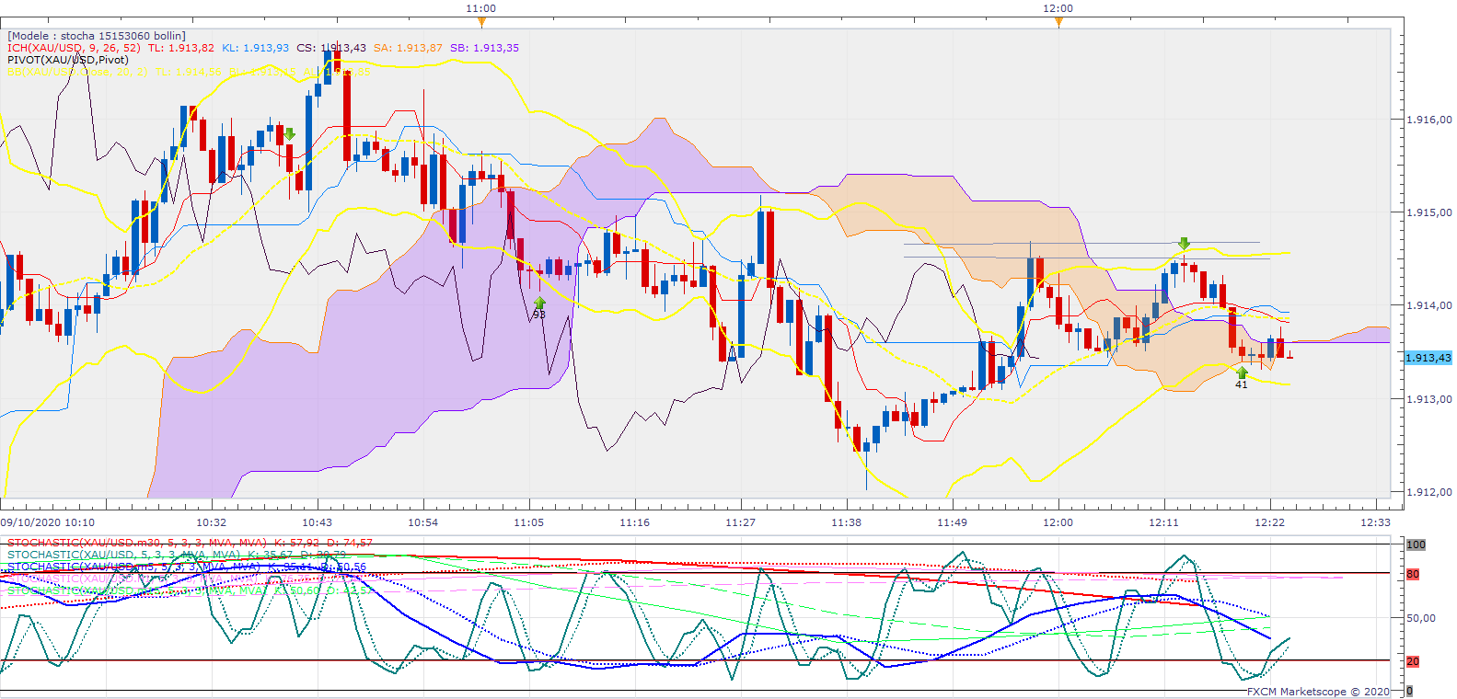Click the 11:49 time axis label
Image resolution: width=1457 pixels, height=699 pixels.
pyautogui.click(x=953, y=522)
